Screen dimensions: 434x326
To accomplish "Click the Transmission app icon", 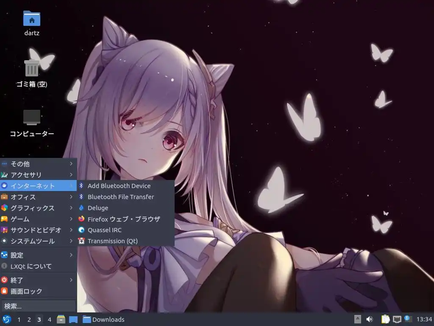I will pyautogui.click(x=81, y=241).
